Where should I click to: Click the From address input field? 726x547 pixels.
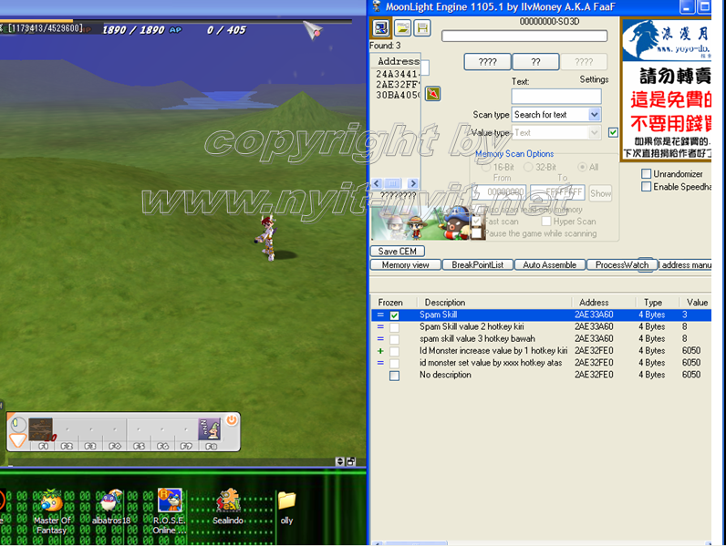[x=501, y=192]
